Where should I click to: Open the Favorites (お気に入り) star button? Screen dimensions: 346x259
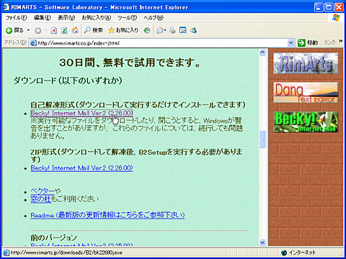point(123,30)
